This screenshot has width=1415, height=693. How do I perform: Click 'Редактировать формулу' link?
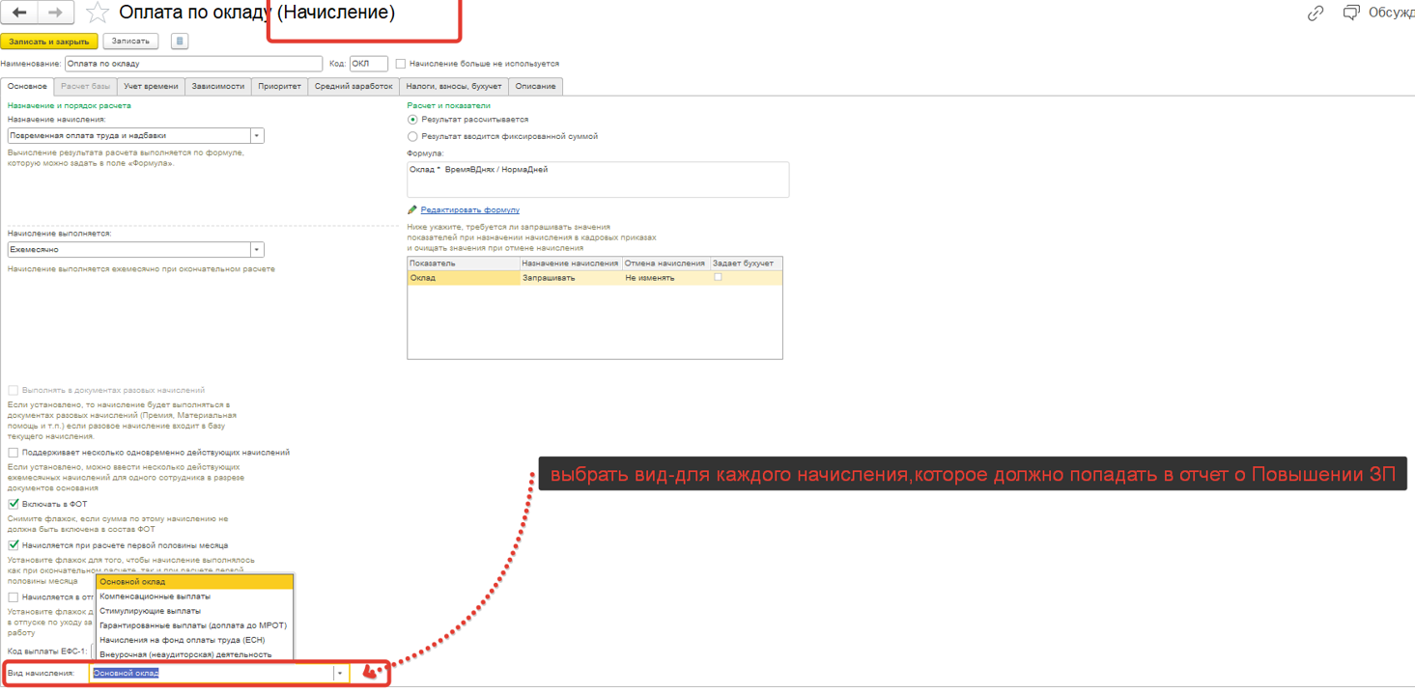(470, 209)
